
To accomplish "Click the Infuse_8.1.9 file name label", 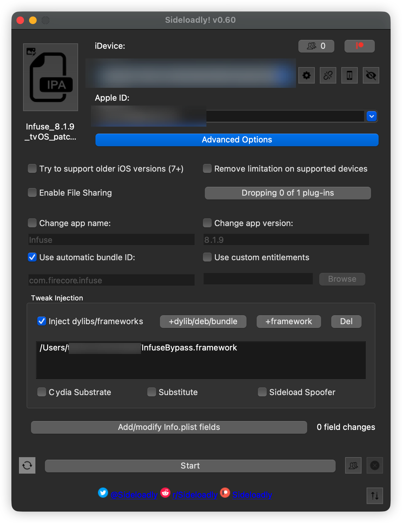I will 51,132.
